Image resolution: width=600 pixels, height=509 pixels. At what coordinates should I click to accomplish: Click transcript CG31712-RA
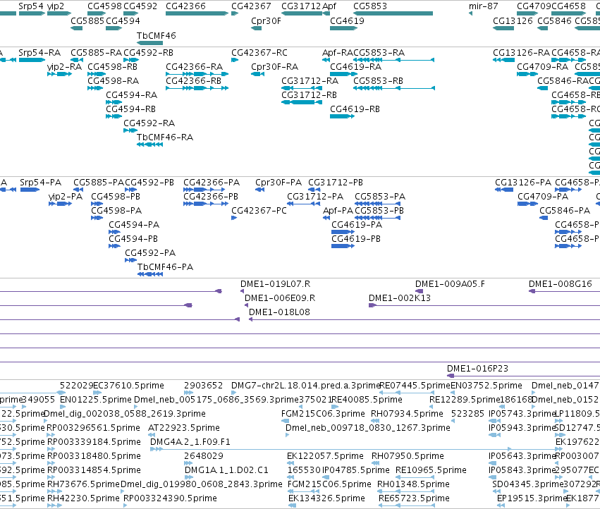[301, 88]
